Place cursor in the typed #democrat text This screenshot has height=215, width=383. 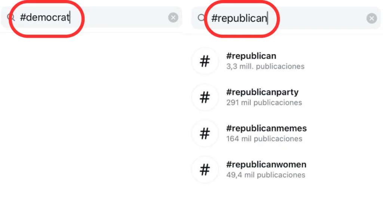click(45, 18)
